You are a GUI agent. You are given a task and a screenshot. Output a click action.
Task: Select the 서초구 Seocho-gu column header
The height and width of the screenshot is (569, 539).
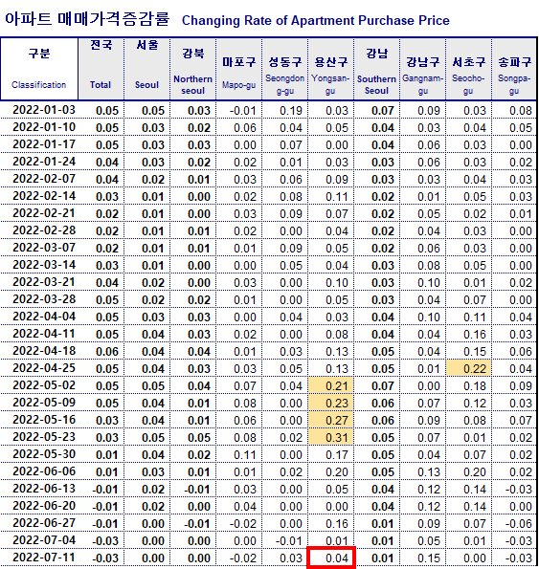tap(468, 69)
